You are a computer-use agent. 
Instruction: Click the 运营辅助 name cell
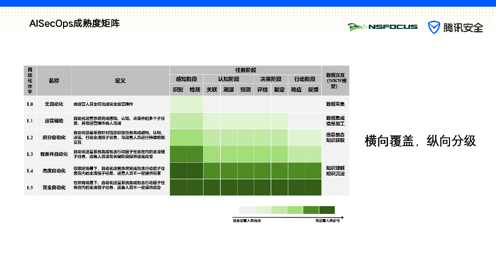click(x=54, y=121)
